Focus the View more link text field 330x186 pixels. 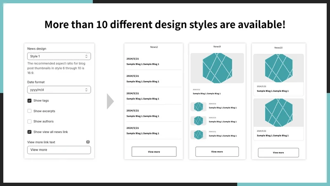(x=59, y=150)
